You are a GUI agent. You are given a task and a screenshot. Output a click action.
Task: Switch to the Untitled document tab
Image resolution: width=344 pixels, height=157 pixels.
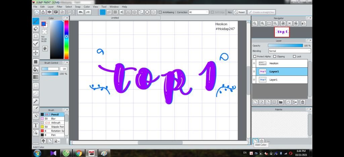click(115, 18)
